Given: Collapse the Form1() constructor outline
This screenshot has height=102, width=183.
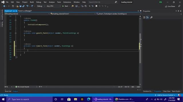Looking at the screenshot, I should click(15, 20).
